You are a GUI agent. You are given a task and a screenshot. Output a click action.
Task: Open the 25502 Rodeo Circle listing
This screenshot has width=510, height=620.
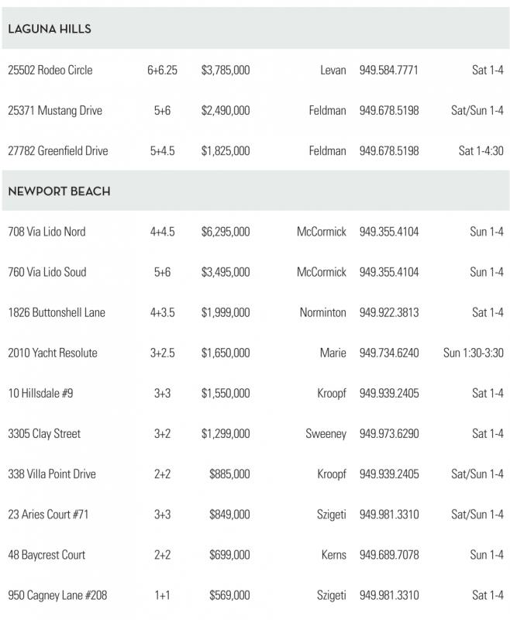[x=50, y=71]
